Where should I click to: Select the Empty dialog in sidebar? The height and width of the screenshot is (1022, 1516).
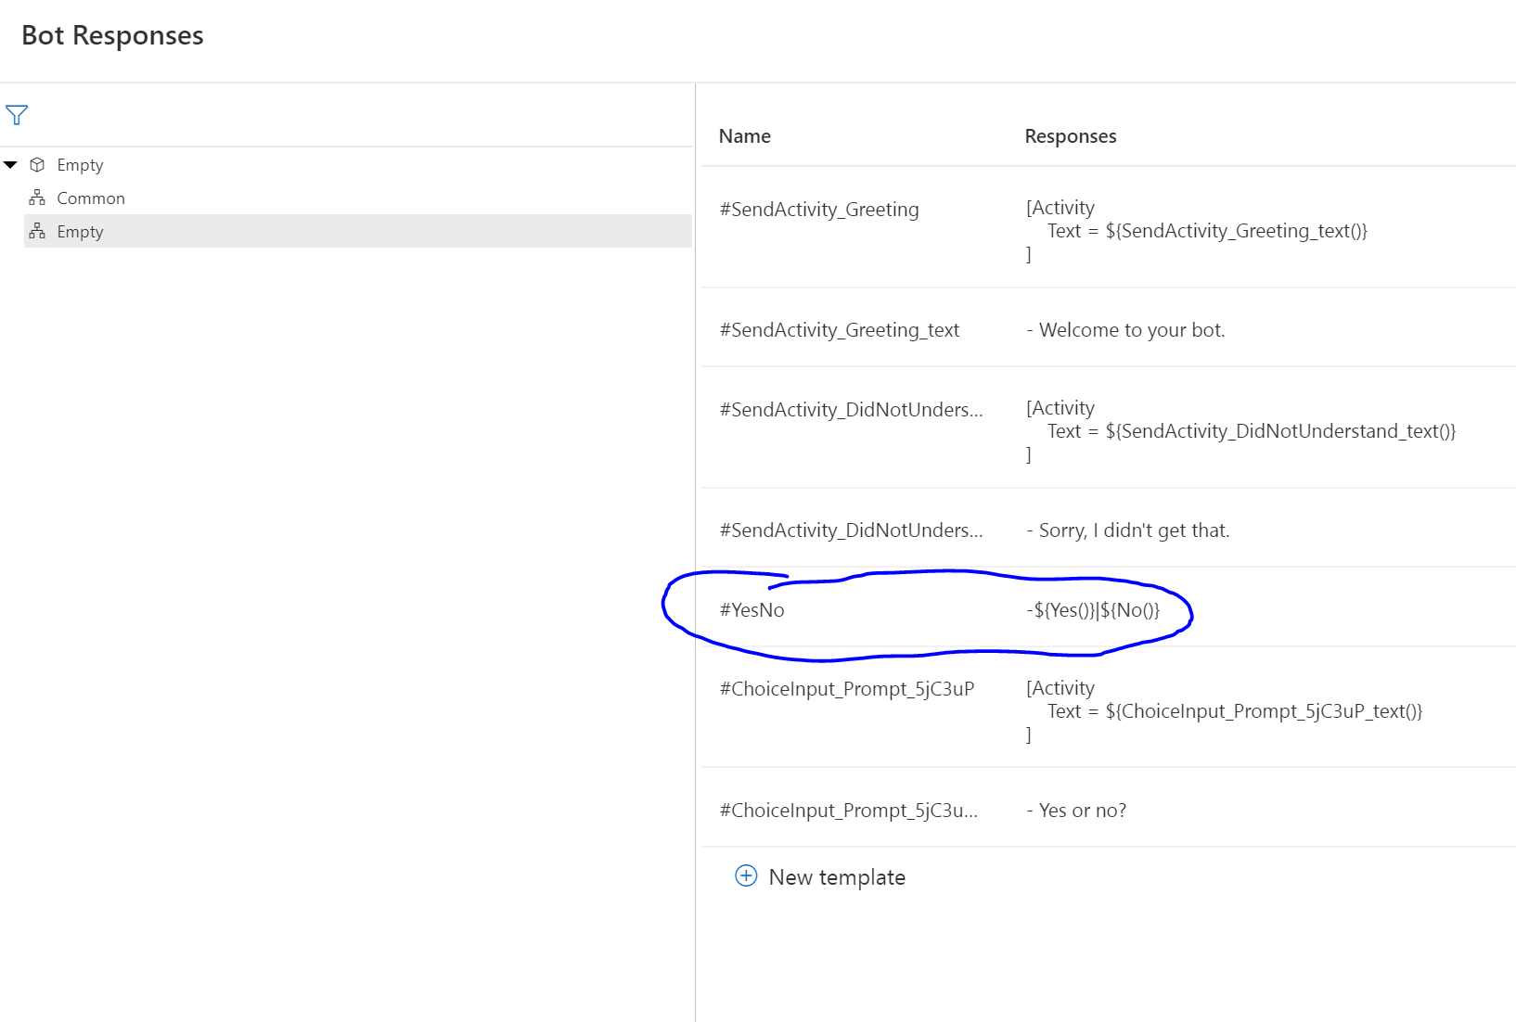pos(81,231)
